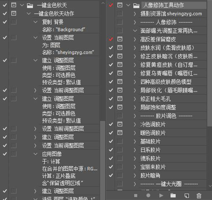The width and height of the screenshot is (212, 200).
Task: Toggle dialog icon for 四种高级皮肤颜色模型
Action: point(120,81)
